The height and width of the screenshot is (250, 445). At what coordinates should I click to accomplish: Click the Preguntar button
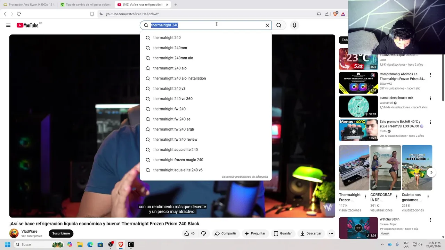255,233
